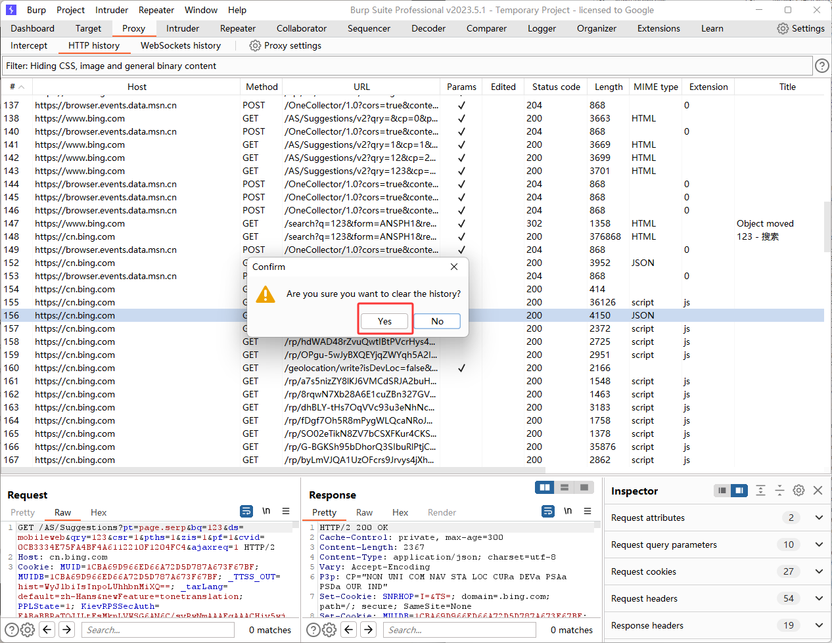Open the Intruder tab
Viewport: 832px width, 643px height.
click(183, 28)
